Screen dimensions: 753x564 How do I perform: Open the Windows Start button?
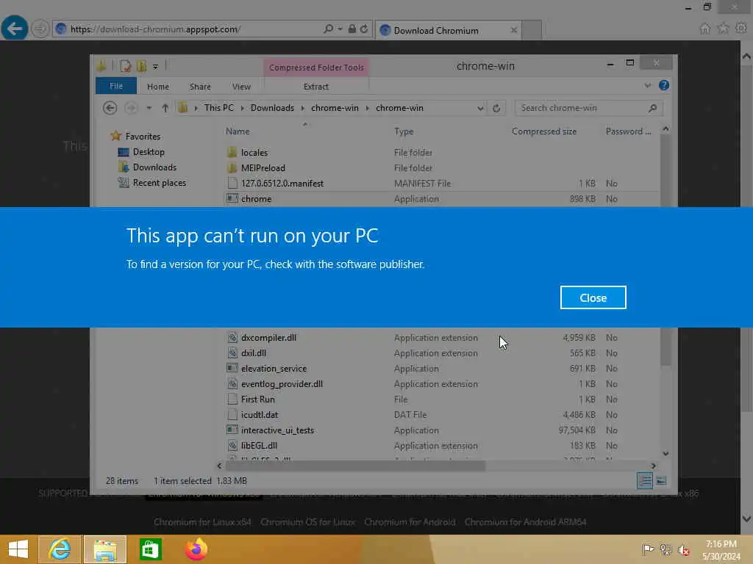click(x=18, y=549)
